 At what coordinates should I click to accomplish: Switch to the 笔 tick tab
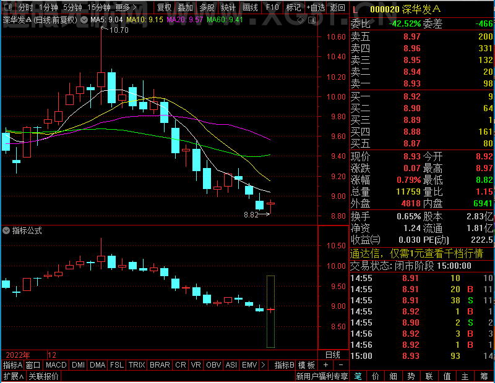tap(358, 376)
